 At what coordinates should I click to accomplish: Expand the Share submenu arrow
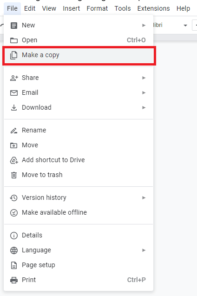pos(144,78)
